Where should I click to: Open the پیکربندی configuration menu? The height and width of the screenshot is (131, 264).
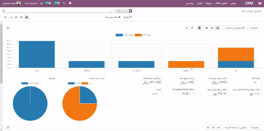tap(190, 3)
